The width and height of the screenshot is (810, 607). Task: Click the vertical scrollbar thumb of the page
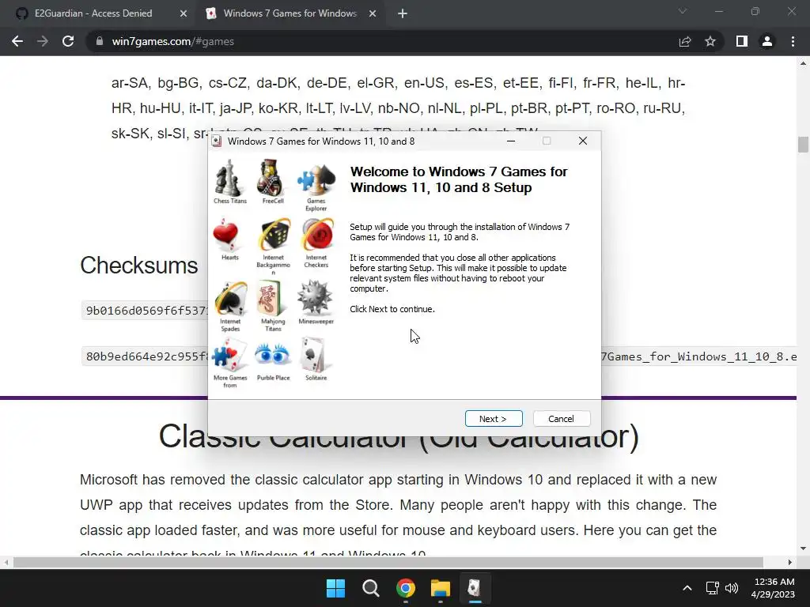click(803, 145)
